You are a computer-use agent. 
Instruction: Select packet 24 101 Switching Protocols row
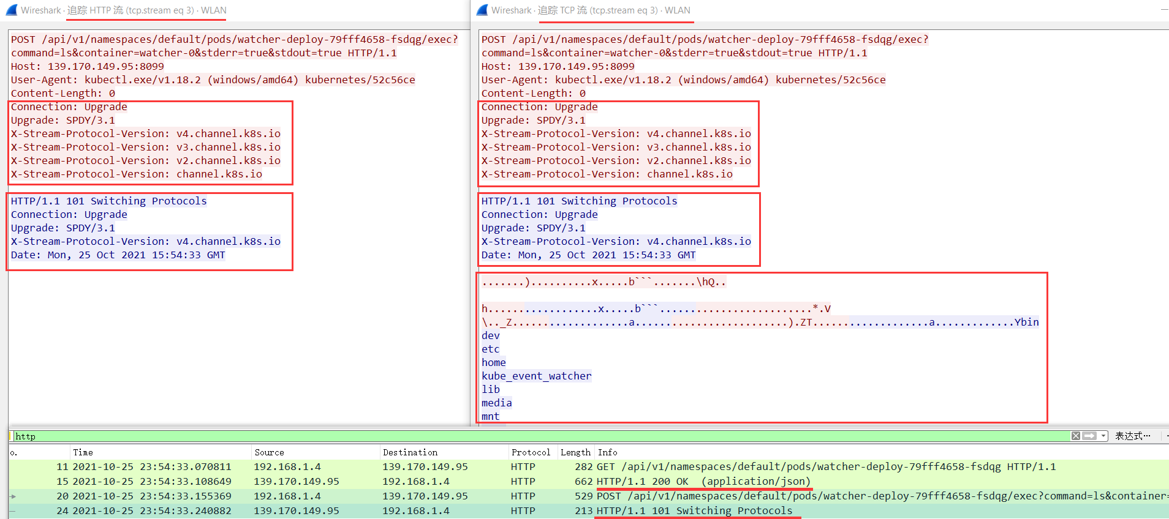(588, 510)
